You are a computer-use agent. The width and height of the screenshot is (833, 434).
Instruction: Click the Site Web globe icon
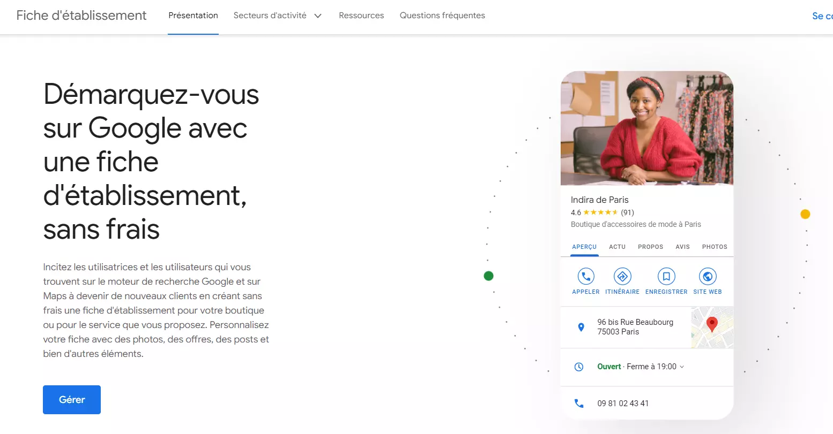point(708,276)
